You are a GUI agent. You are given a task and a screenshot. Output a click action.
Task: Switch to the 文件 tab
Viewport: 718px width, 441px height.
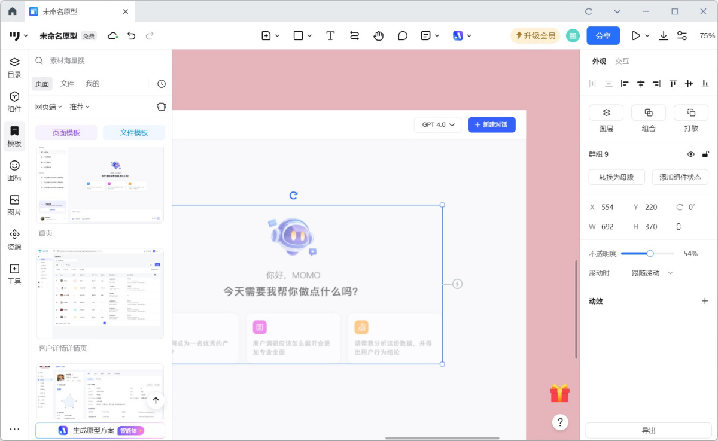pyautogui.click(x=68, y=84)
